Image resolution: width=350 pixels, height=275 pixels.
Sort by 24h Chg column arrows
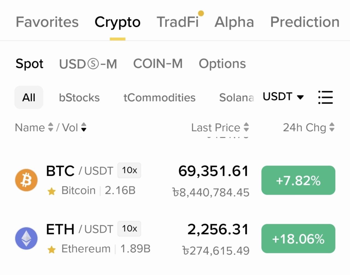tap(332, 127)
